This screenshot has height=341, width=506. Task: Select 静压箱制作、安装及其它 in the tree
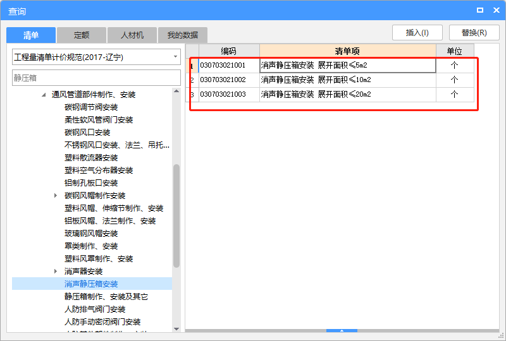pyautogui.click(x=106, y=297)
